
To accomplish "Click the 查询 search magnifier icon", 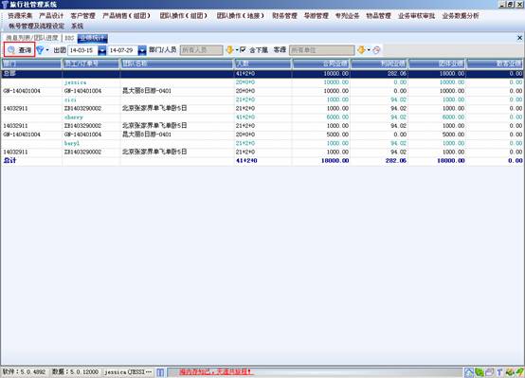I will coord(11,50).
